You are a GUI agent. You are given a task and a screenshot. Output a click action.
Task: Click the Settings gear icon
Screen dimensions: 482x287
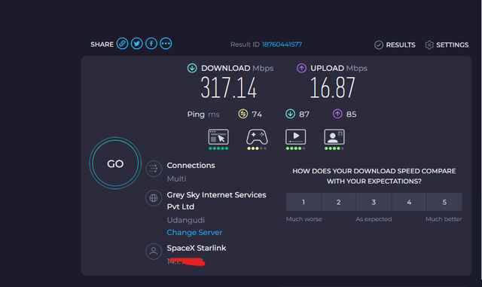click(429, 45)
